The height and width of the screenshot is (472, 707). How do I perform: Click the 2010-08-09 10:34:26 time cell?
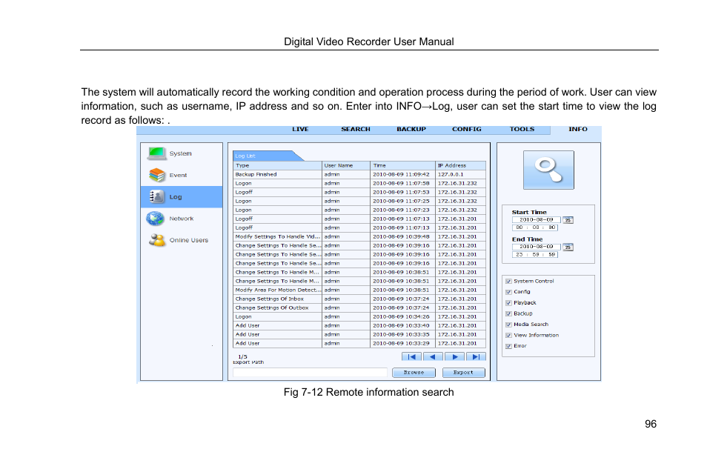(402, 317)
